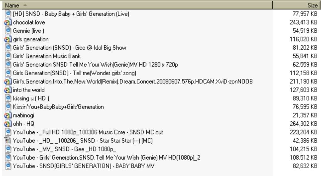
Task: Select the 'Tell Me Your Wish (Genie) MV HD(1080p)_2' file name
Action: pos(106,157)
